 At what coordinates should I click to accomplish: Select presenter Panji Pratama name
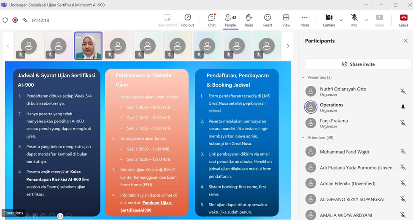(334, 121)
